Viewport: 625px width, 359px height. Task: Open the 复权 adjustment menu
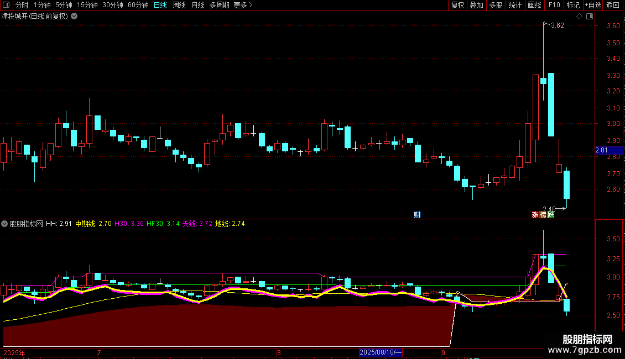click(457, 5)
